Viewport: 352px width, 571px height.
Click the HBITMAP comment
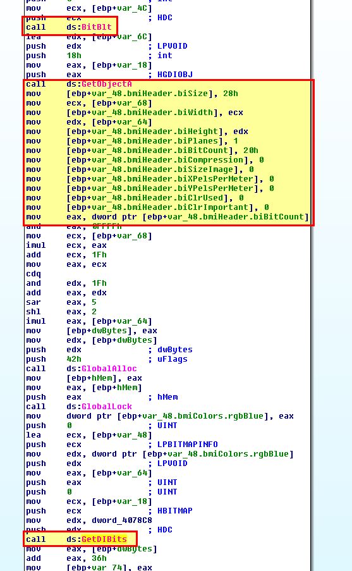(x=174, y=510)
